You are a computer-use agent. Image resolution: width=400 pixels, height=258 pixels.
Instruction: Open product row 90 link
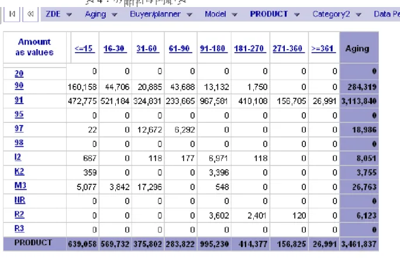[19, 85]
